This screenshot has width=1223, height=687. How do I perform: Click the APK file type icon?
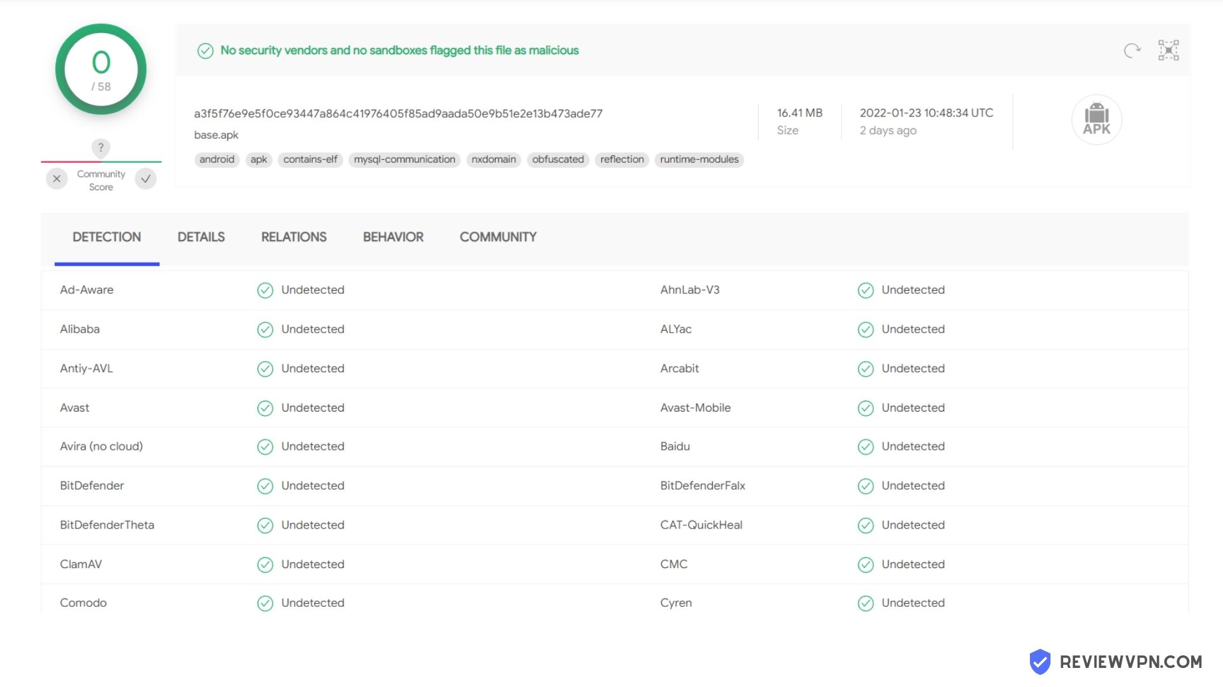coord(1096,120)
